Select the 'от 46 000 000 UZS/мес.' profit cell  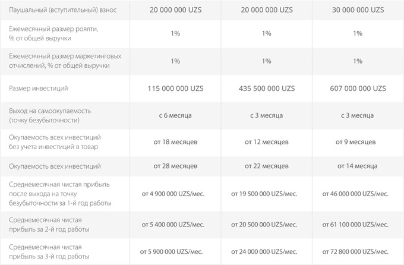357,194
